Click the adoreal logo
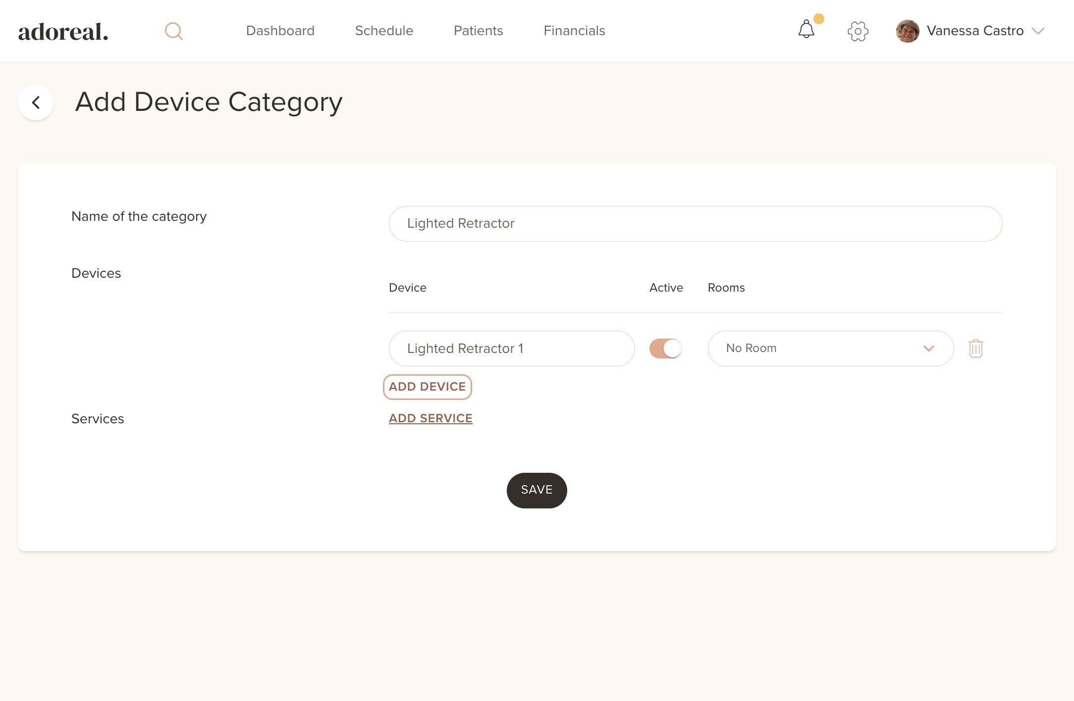The height and width of the screenshot is (701, 1074). coord(63,32)
